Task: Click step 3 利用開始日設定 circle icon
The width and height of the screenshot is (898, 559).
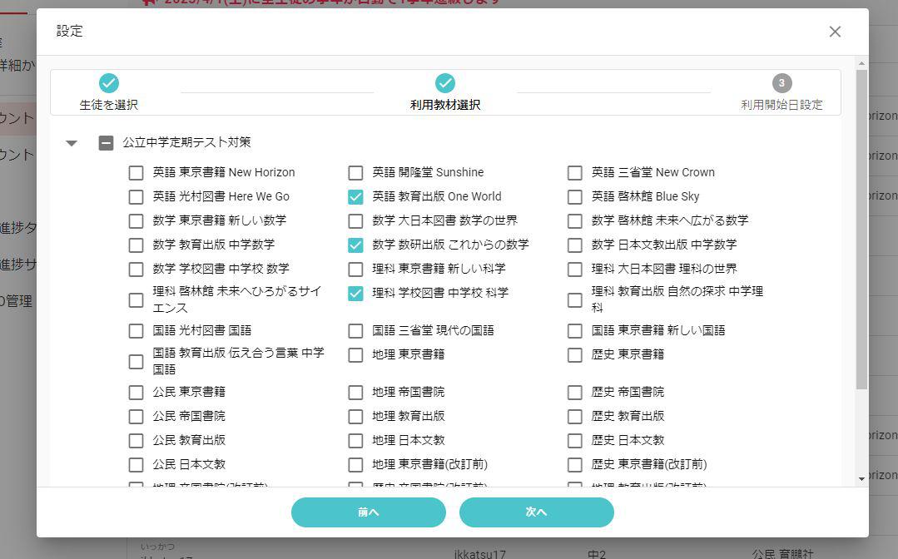Action: click(x=781, y=83)
